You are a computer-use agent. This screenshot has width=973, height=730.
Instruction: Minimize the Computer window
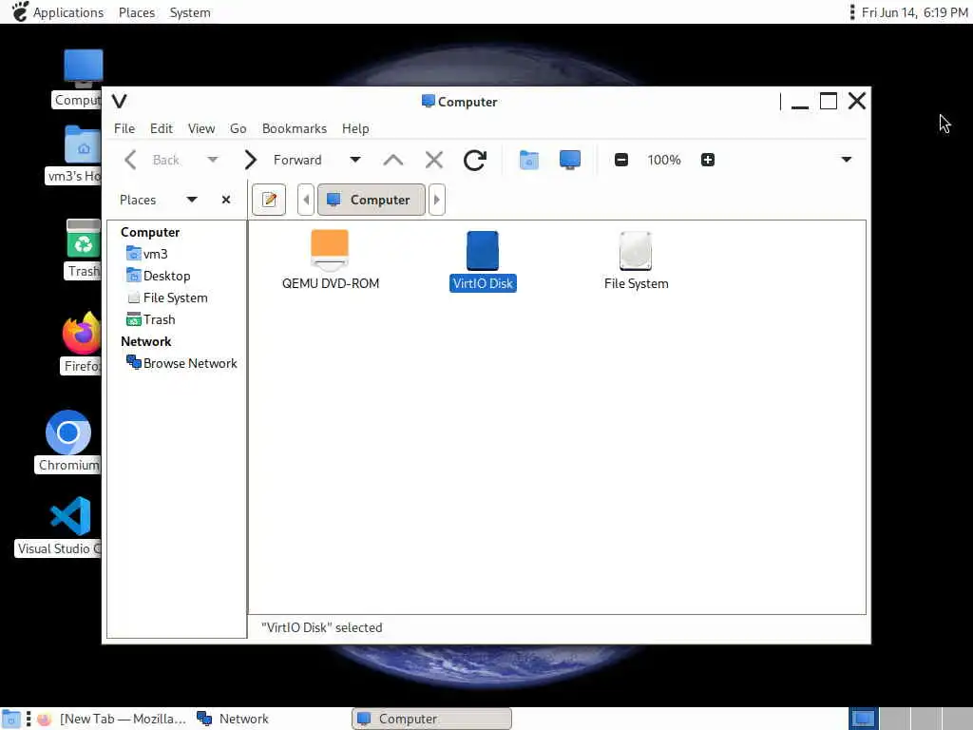800,103
